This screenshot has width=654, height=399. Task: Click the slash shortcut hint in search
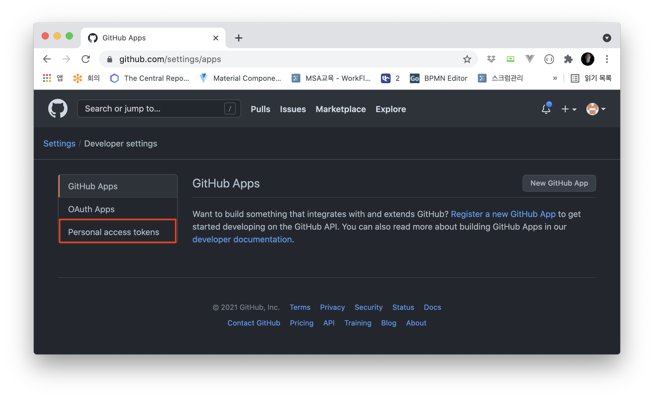(x=230, y=108)
